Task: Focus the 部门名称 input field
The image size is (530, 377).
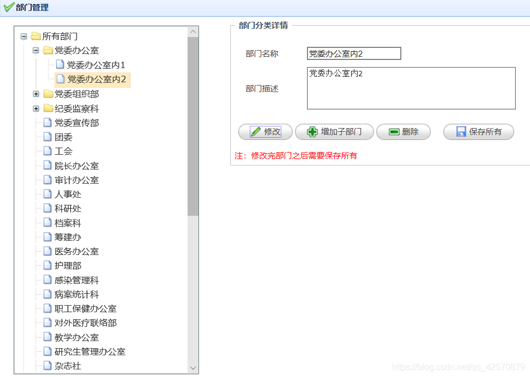Action: tap(354, 53)
